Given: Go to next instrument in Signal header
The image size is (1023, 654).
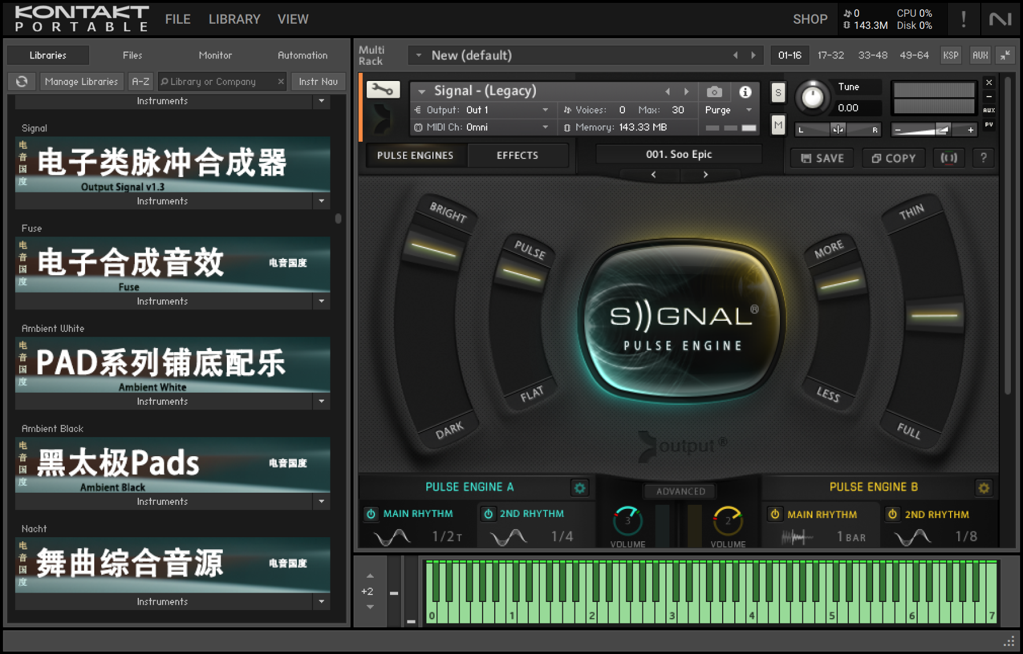Looking at the screenshot, I should click(686, 91).
